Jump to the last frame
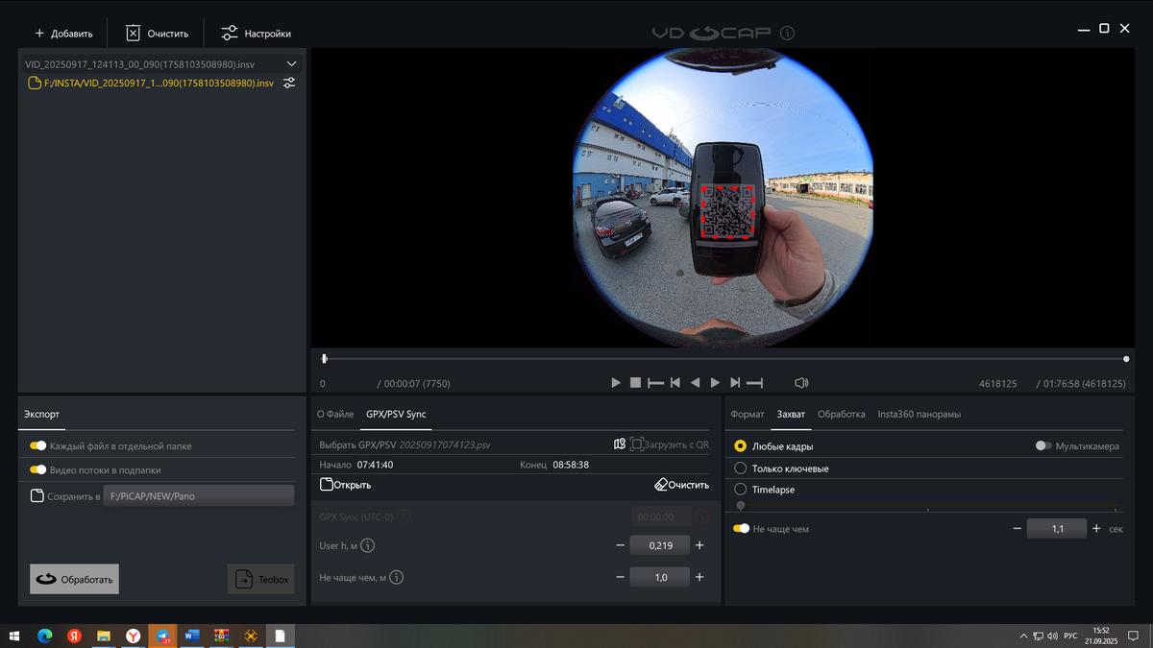 [x=735, y=383]
